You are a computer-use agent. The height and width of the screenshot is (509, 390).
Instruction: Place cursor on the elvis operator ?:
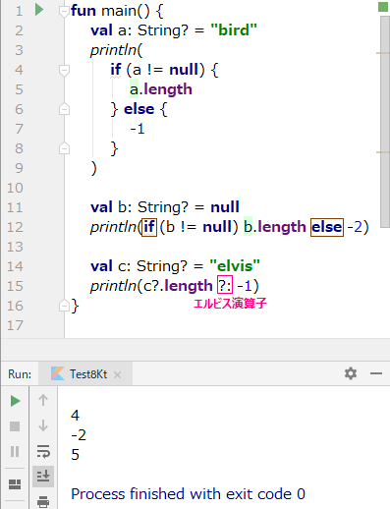pos(225,285)
